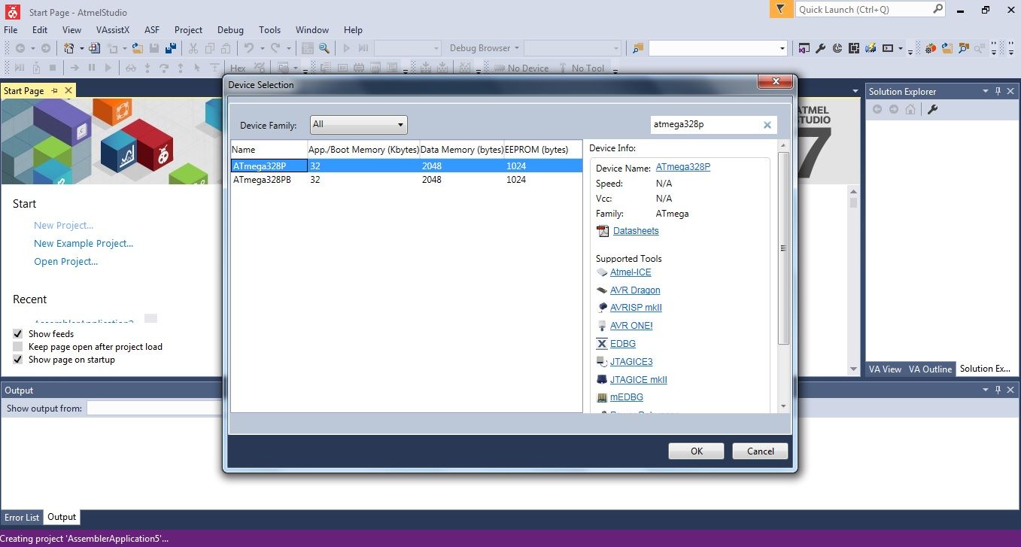1021x547 pixels.
Task: Expand the Debug Browser dropdown
Action: tap(516, 47)
